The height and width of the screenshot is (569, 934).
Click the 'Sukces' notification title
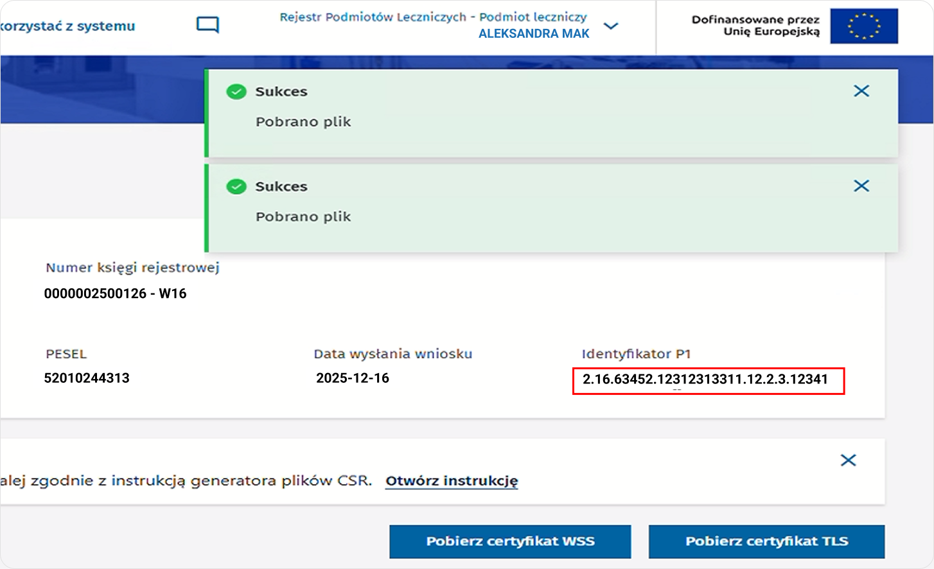[x=282, y=91]
